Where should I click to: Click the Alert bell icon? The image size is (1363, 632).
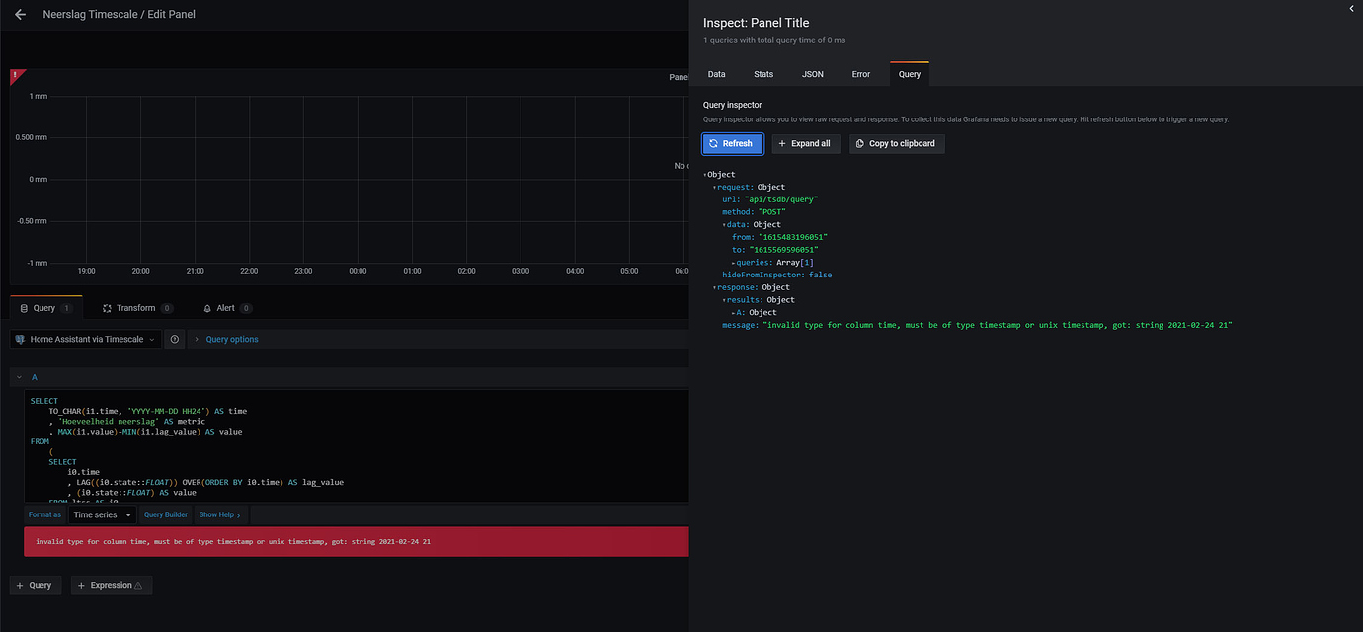(x=207, y=307)
